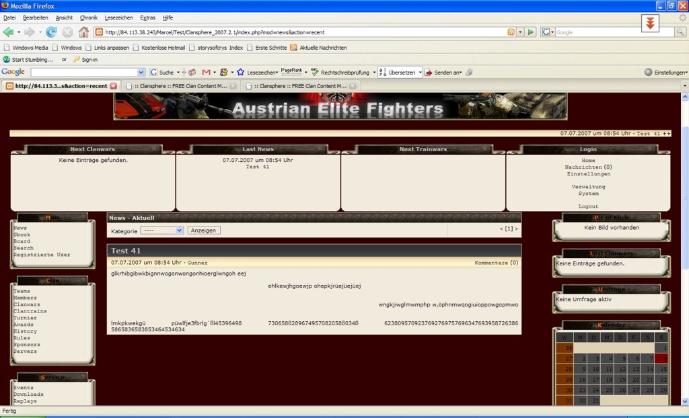The image size is (689, 418).
Task: Click the Windows Media bookmark
Action: [26, 48]
